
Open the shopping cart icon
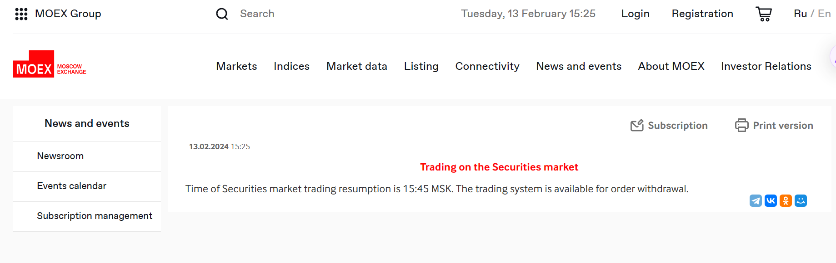764,14
